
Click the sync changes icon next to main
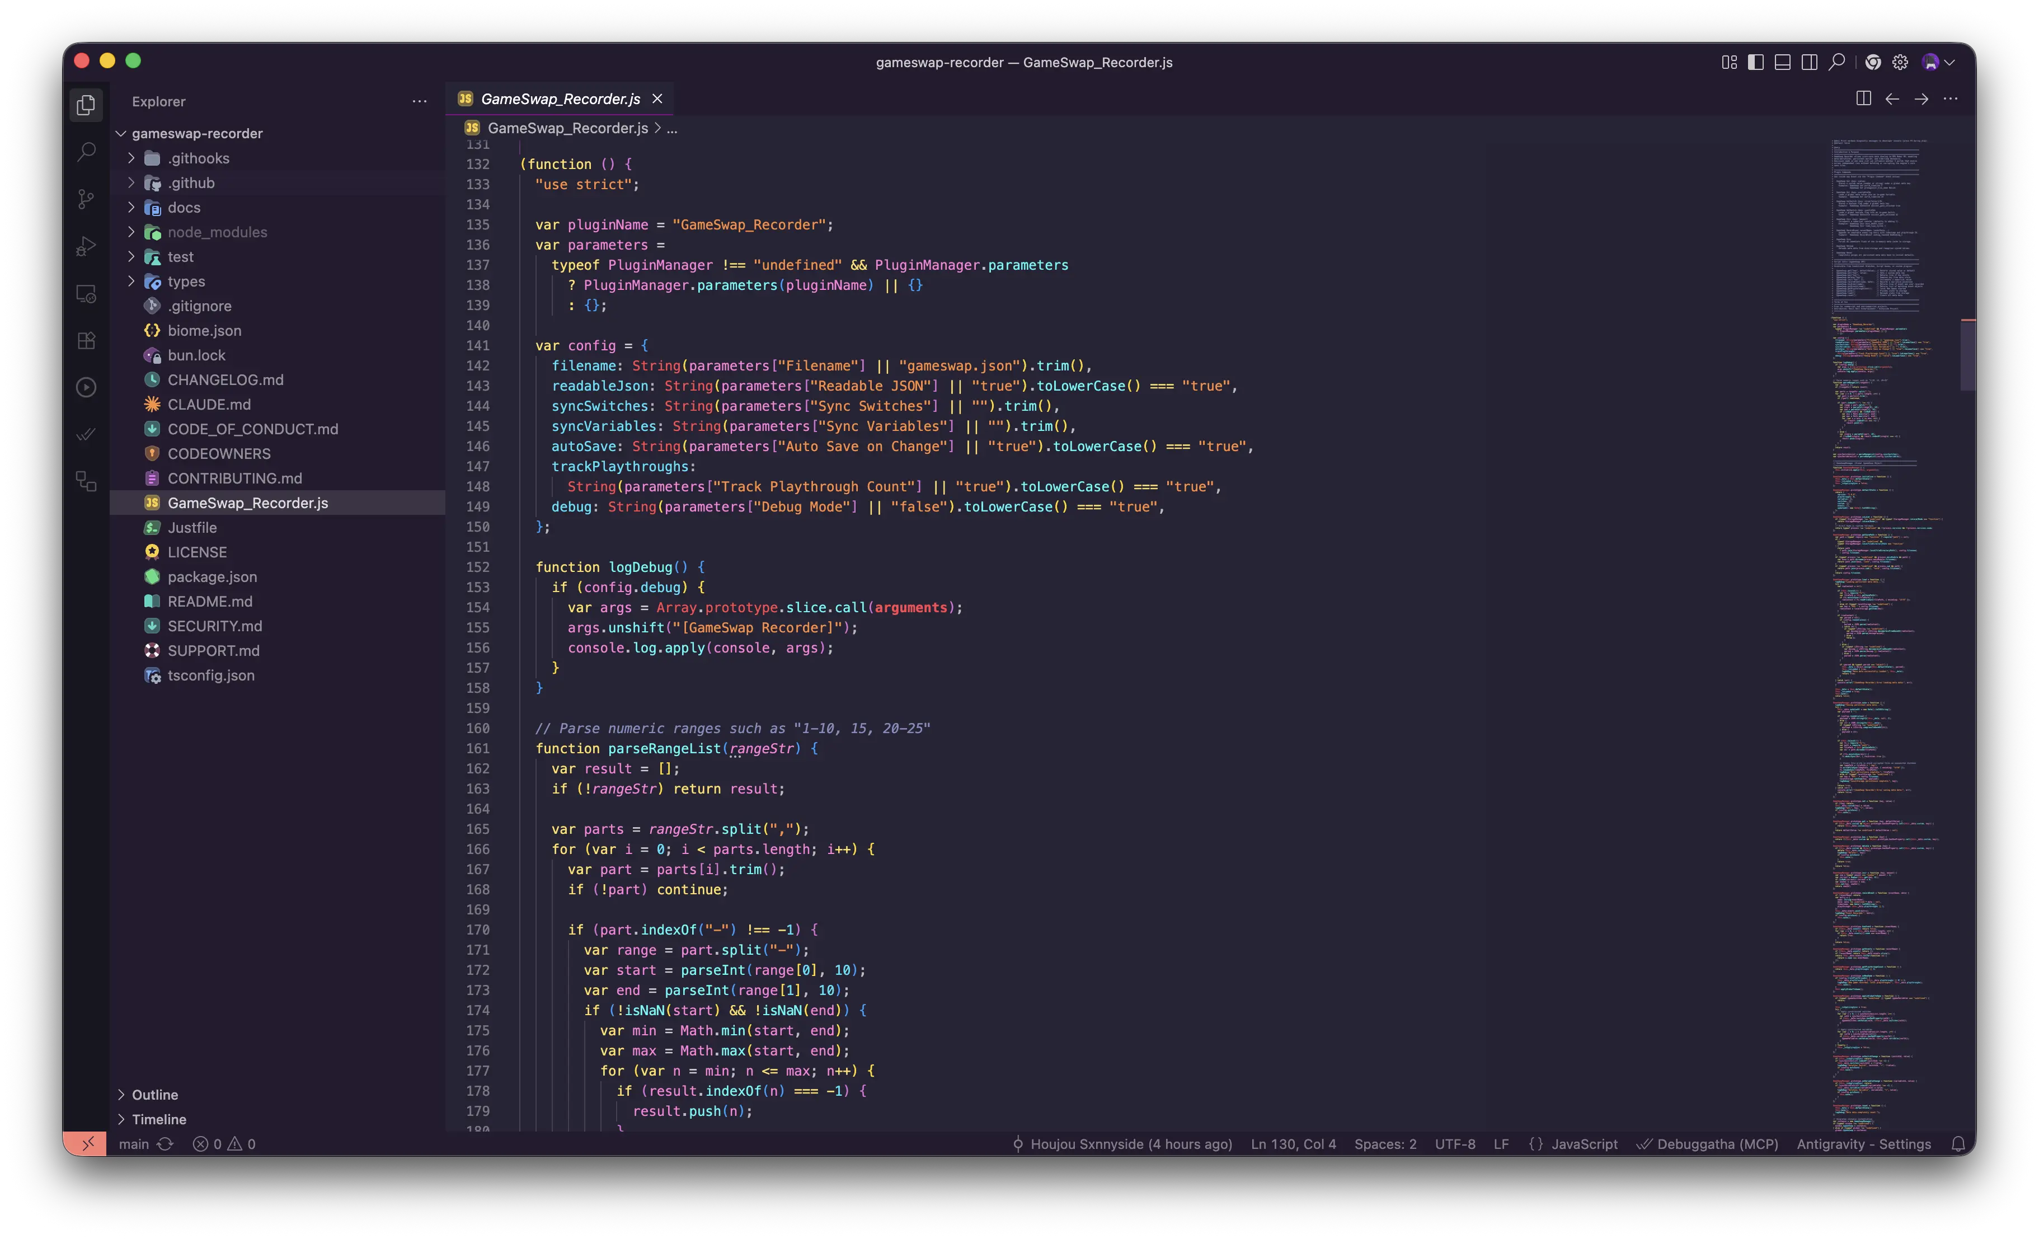point(166,1144)
